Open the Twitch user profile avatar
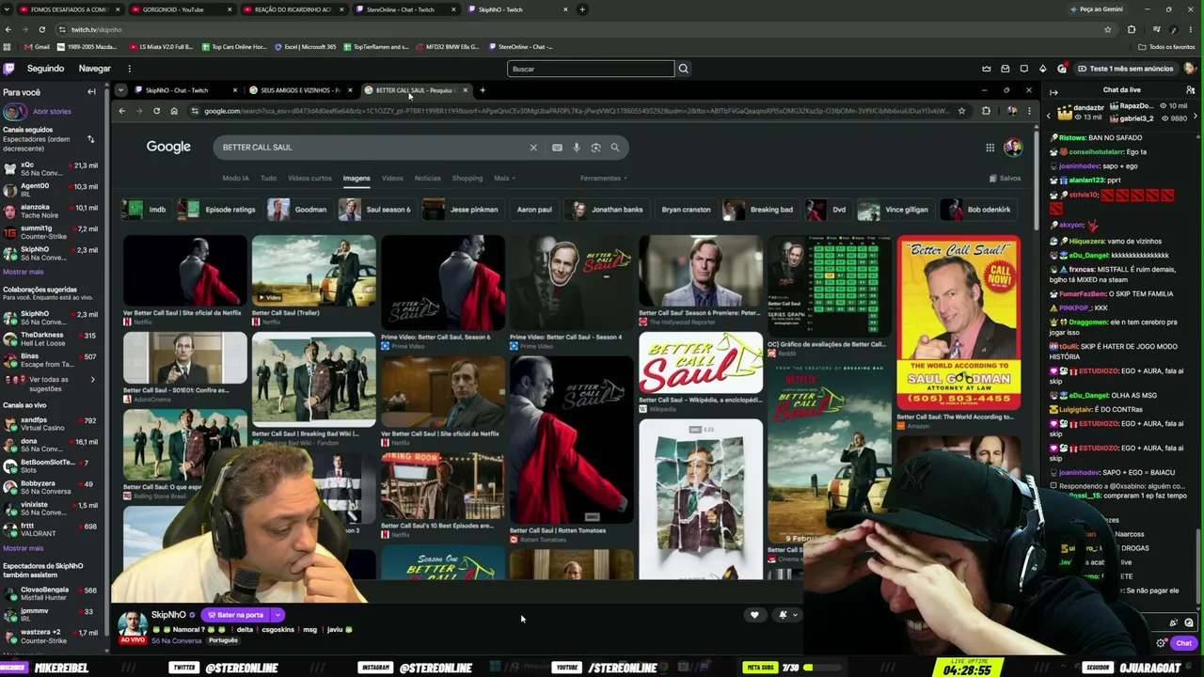Screen dimensions: 1204x677 (x=1191, y=69)
